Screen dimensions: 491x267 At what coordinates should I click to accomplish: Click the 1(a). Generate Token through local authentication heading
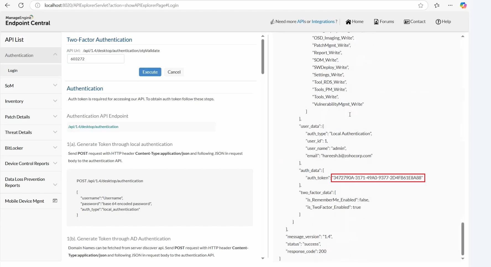119,144
